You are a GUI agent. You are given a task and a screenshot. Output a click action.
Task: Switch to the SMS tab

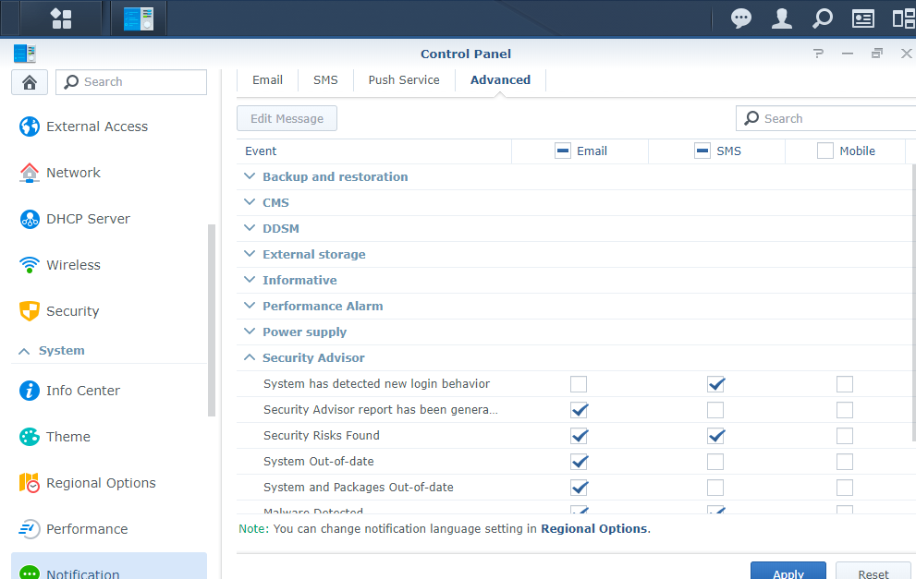pos(325,80)
